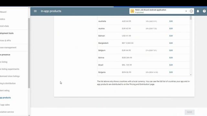Edit the Bulgaria price row
207x116 pixels.
pos(171,72)
